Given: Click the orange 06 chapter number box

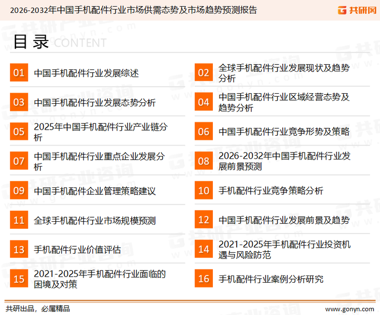Looking at the screenshot, I should pos(204,131).
